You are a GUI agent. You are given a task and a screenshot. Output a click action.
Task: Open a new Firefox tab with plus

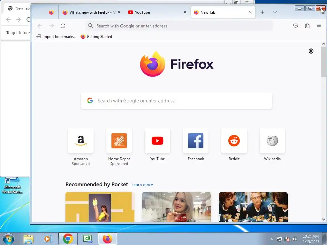tap(262, 12)
